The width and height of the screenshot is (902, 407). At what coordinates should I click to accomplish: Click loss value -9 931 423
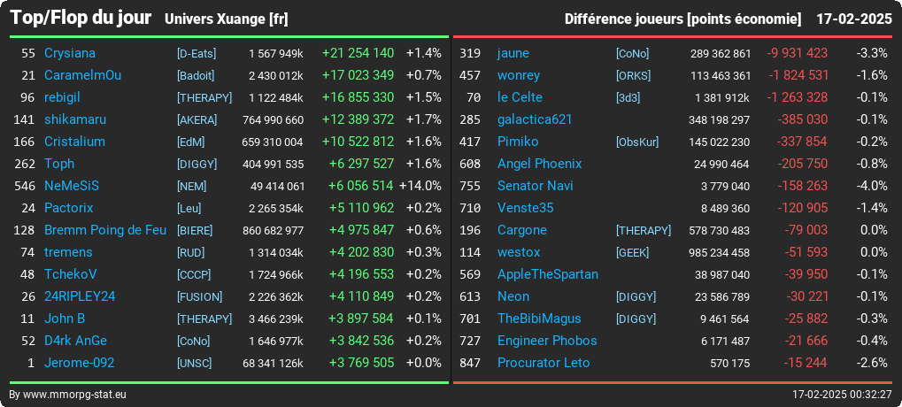(798, 53)
